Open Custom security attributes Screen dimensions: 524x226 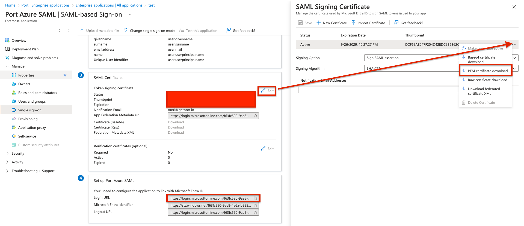click(39, 145)
